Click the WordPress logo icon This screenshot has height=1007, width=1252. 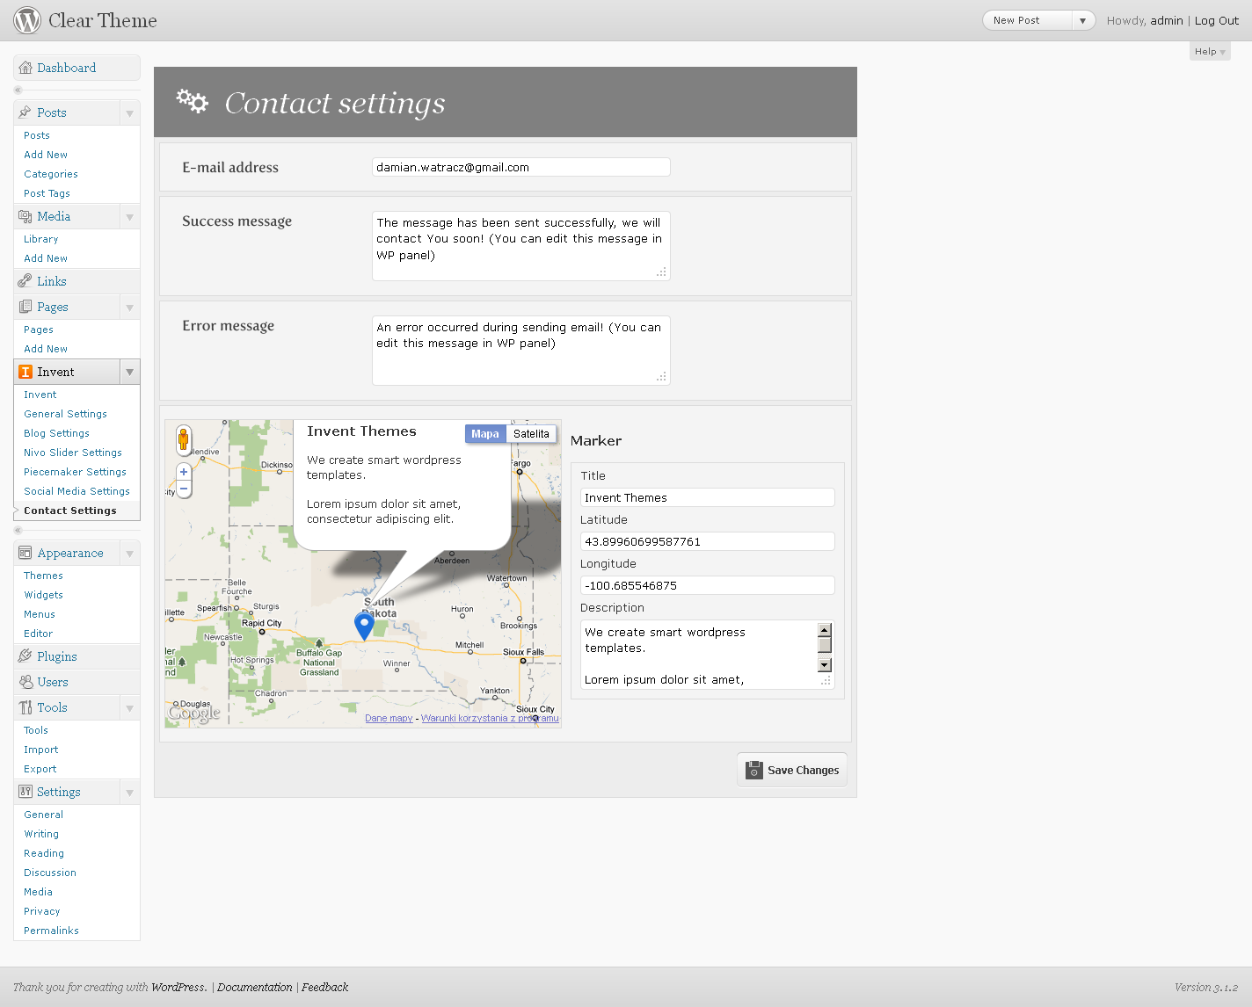[27, 20]
